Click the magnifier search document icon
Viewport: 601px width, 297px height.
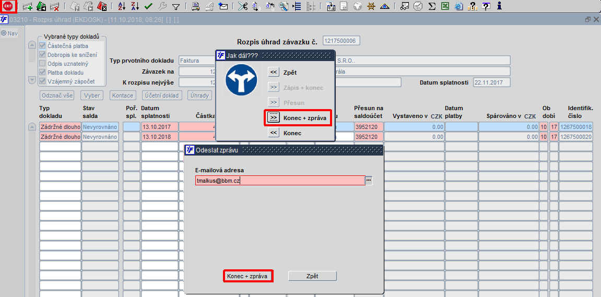[284, 6]
